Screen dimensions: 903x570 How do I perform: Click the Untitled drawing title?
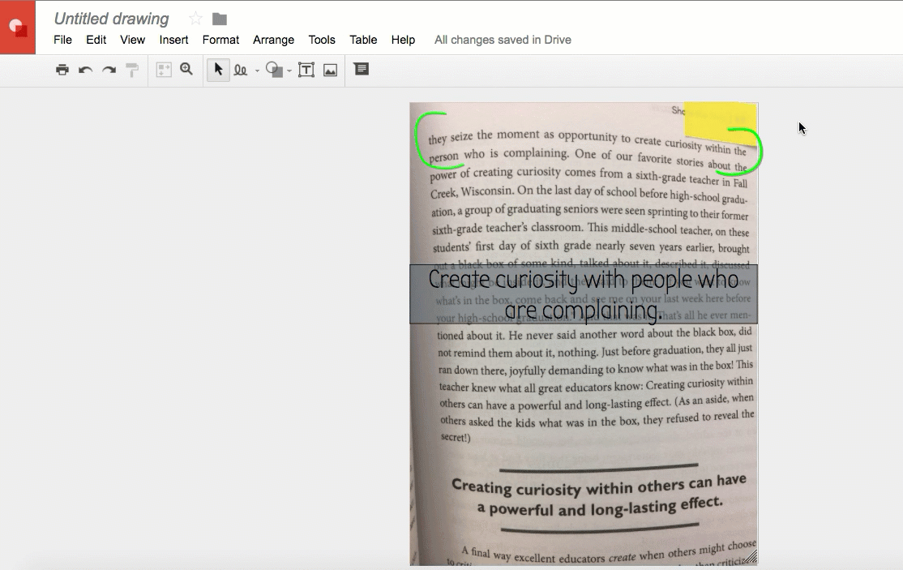pos(111,19)
